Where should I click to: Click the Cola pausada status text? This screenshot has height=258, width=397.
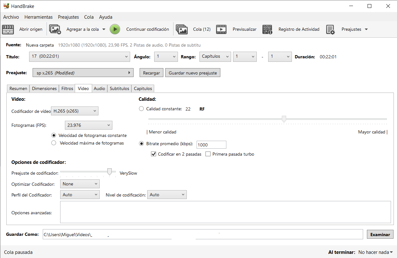tap(18, 252)
